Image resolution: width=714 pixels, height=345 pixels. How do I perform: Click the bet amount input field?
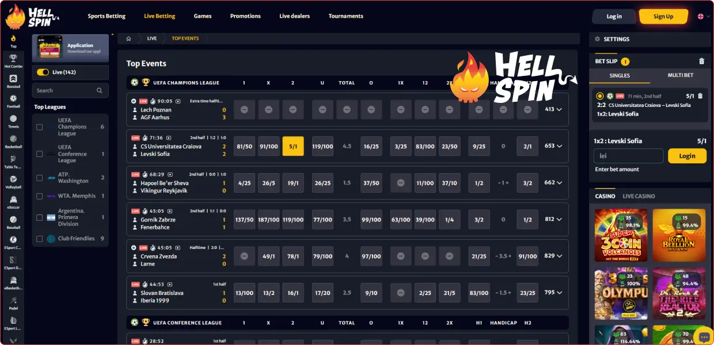(629, 156)
